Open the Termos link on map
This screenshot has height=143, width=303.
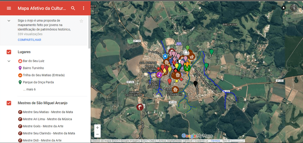pyautogui.click(x=215, y=141)
